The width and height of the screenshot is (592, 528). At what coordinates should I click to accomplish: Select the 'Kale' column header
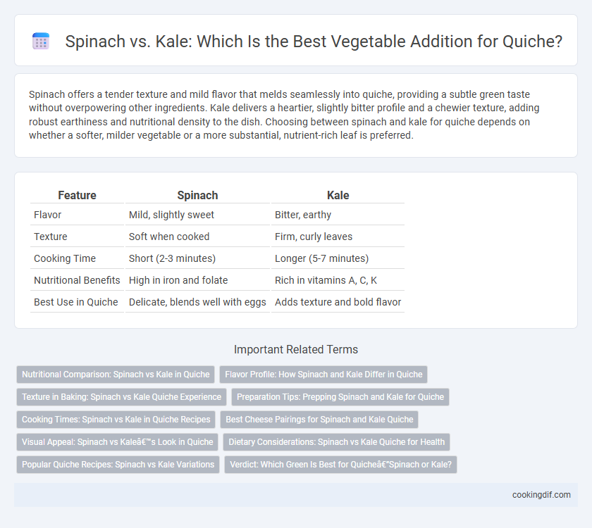(x=338, y=195)
